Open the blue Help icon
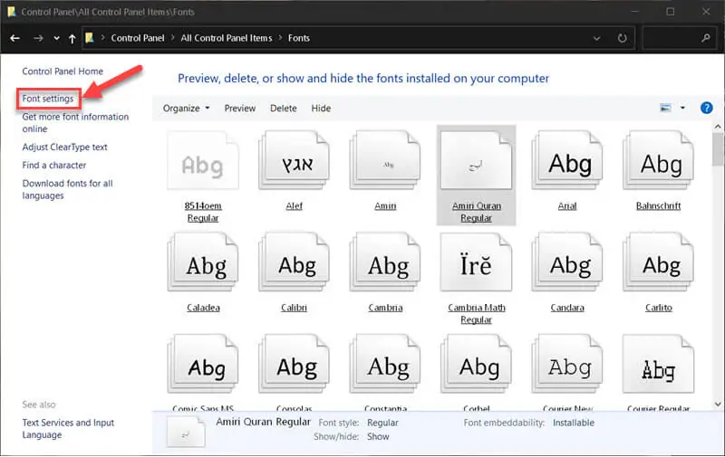This screenshot has width=725, height=457. pos(706,108)
